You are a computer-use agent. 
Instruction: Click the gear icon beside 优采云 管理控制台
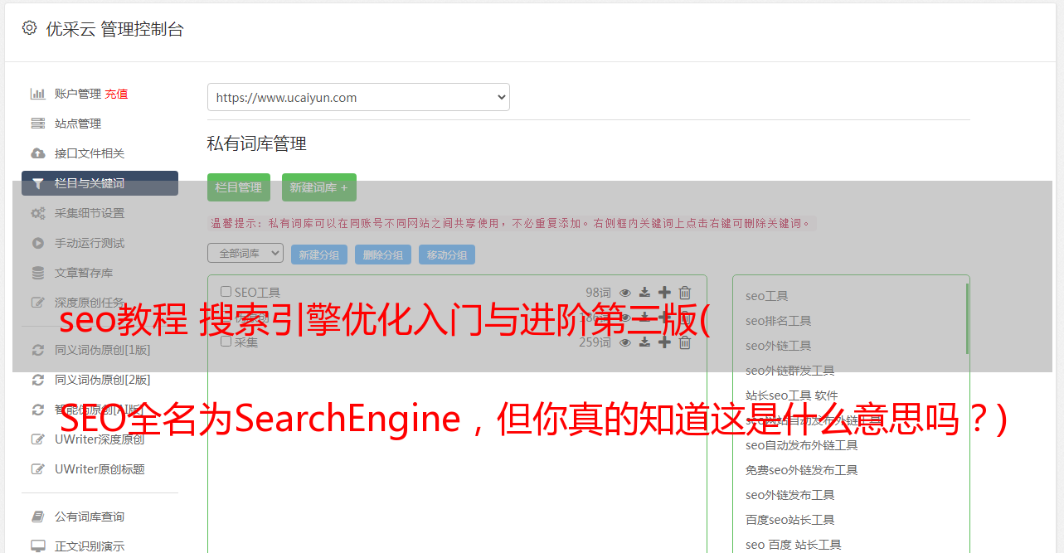pyautogui.click(x=30, y=28)
